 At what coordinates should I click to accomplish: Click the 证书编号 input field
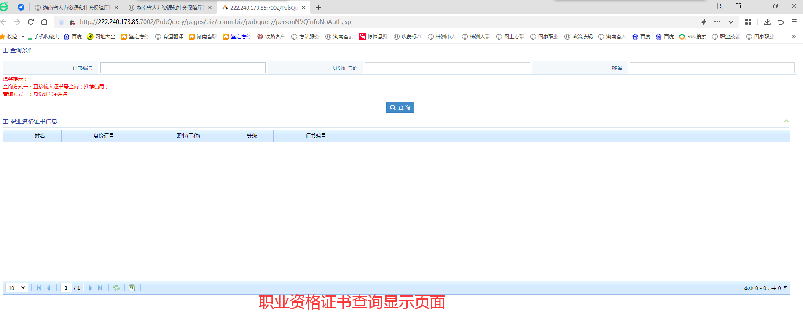pyautogui.click(x=183, y=68)
